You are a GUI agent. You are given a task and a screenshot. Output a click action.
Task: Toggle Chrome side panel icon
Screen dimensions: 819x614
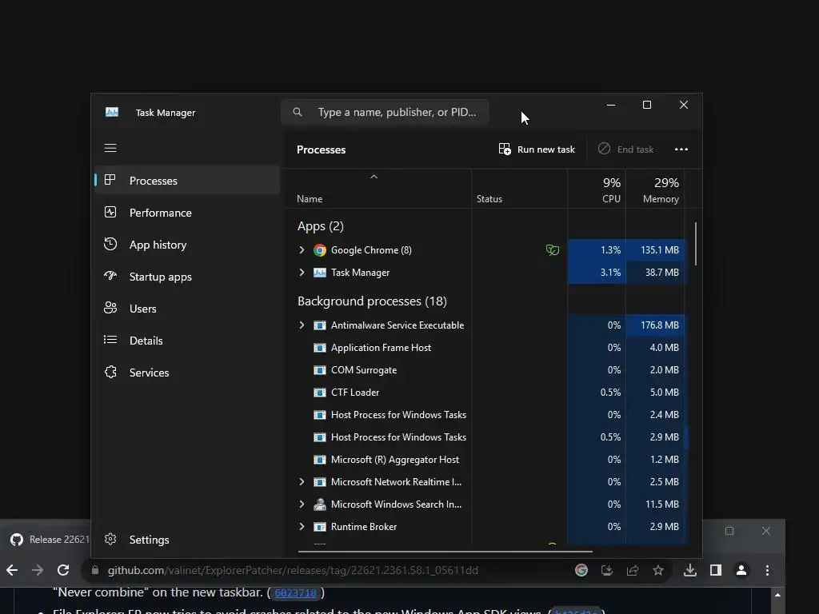click(x=716, y=570)
